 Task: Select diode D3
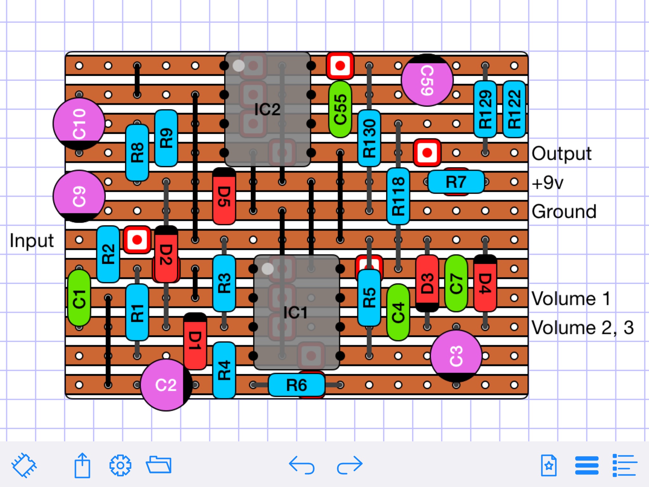427,283
